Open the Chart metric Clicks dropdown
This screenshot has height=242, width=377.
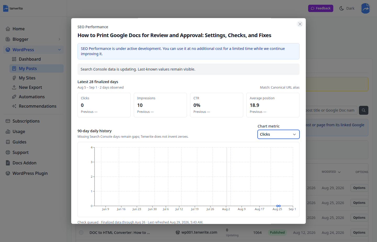coord(279,134)
